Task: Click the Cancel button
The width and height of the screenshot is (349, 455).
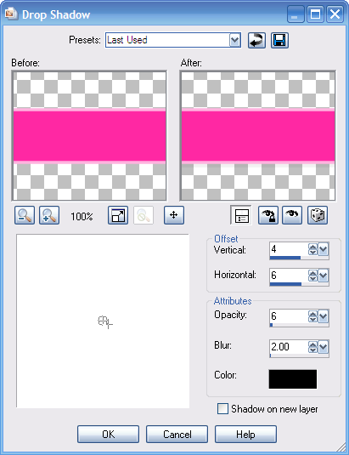Action: 177,435
